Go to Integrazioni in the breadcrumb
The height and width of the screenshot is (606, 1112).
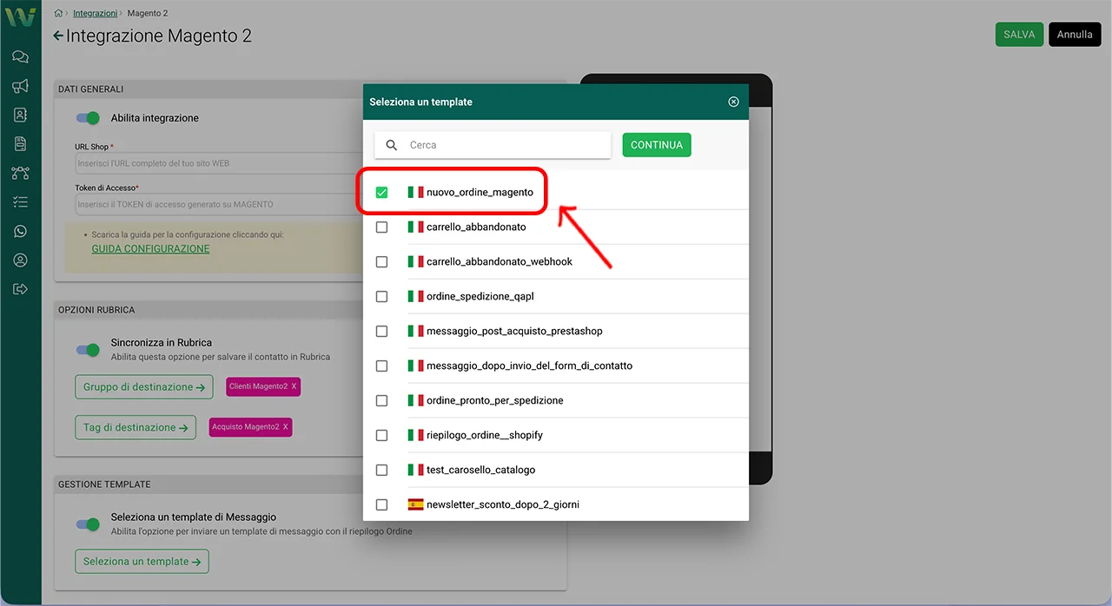pos(95,14)
